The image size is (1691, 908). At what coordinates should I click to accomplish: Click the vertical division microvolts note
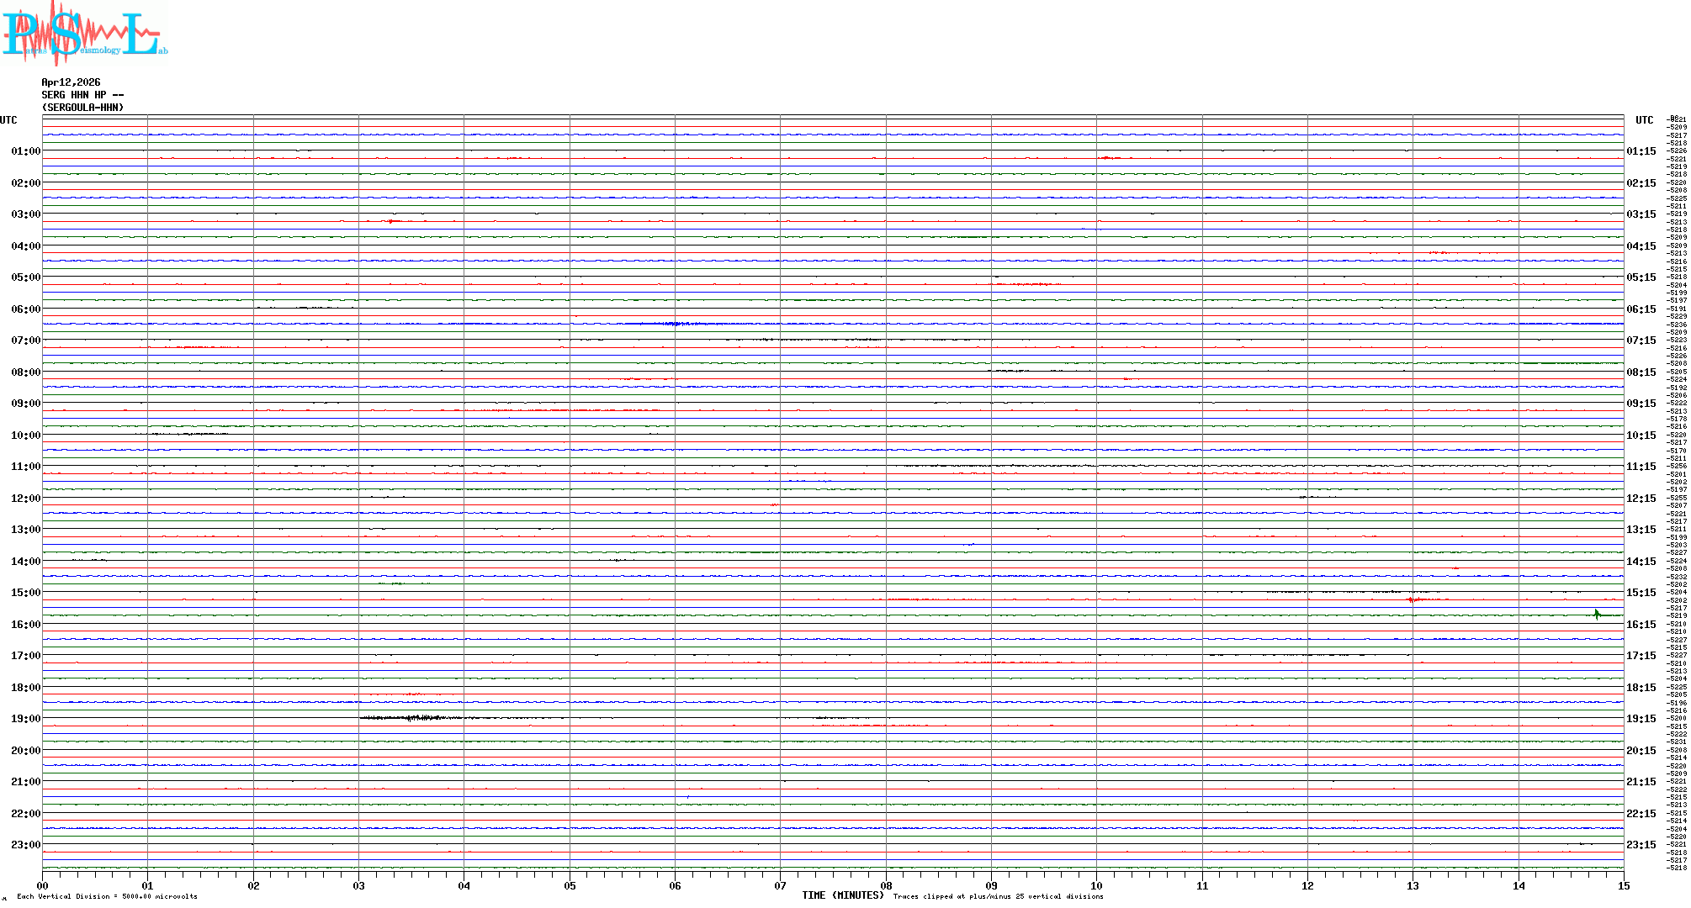coord(107,896)
